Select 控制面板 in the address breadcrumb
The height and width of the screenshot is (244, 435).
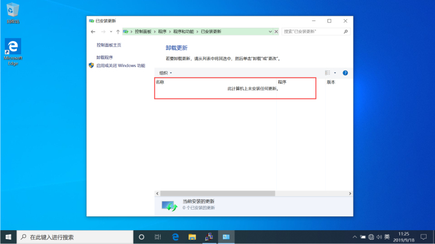pos(143,31)
